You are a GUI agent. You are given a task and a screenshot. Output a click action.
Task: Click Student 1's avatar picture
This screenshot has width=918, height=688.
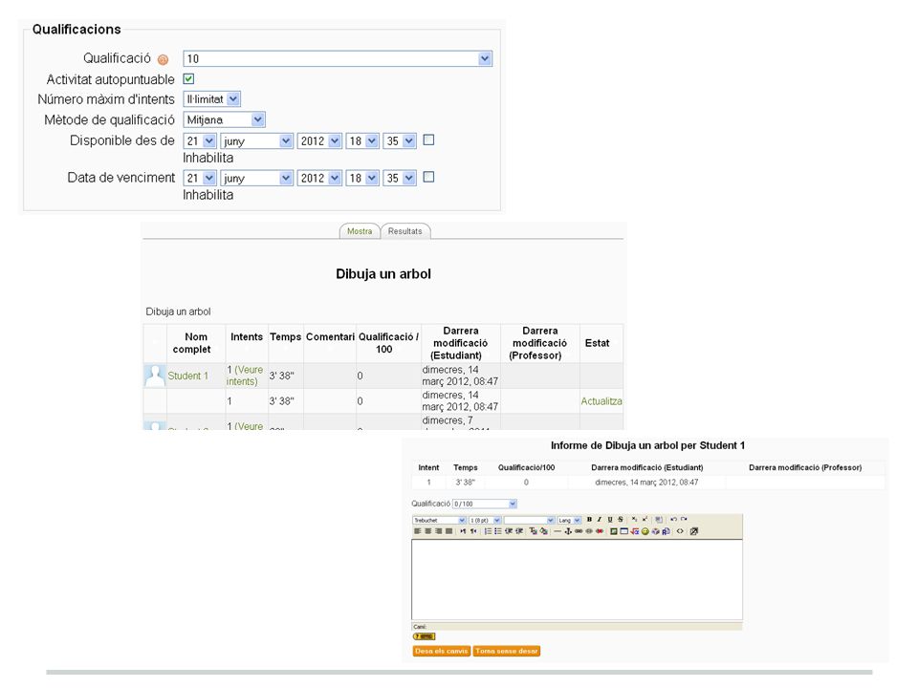[x=155, y=376]
